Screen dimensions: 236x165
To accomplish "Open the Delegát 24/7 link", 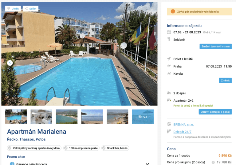I will coord(182,132).
